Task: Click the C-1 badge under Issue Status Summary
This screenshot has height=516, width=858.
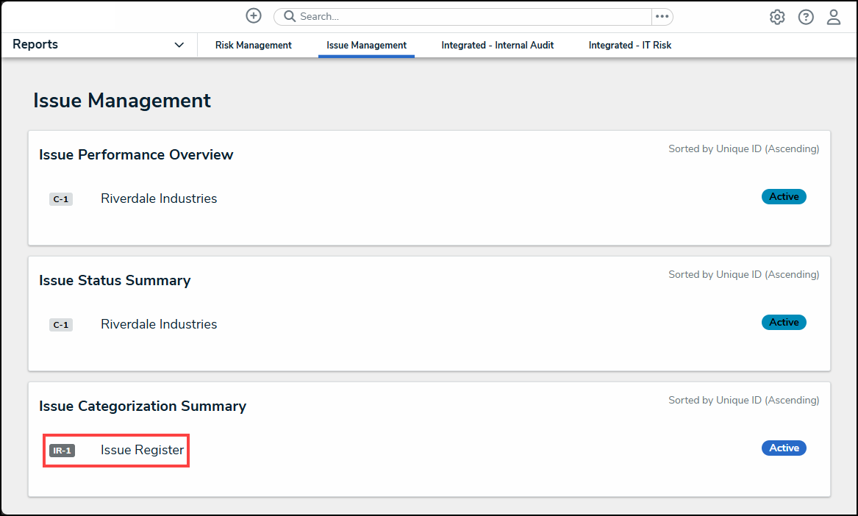Action: click(x=61, y=325)
